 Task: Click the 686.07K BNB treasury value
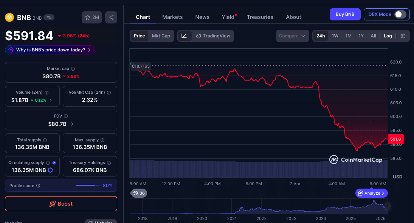[90, 170]
